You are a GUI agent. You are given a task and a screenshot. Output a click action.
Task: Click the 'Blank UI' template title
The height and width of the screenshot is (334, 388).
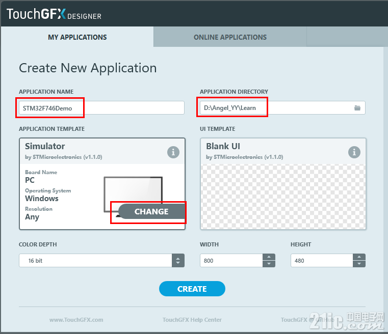pyautogui.click(x=223, y=146)
